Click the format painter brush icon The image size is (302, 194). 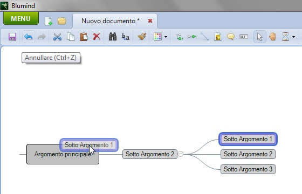coord(142,37)
